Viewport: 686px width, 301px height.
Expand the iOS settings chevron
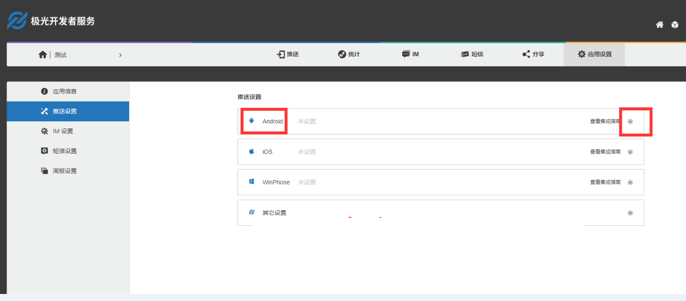[630, 152]
